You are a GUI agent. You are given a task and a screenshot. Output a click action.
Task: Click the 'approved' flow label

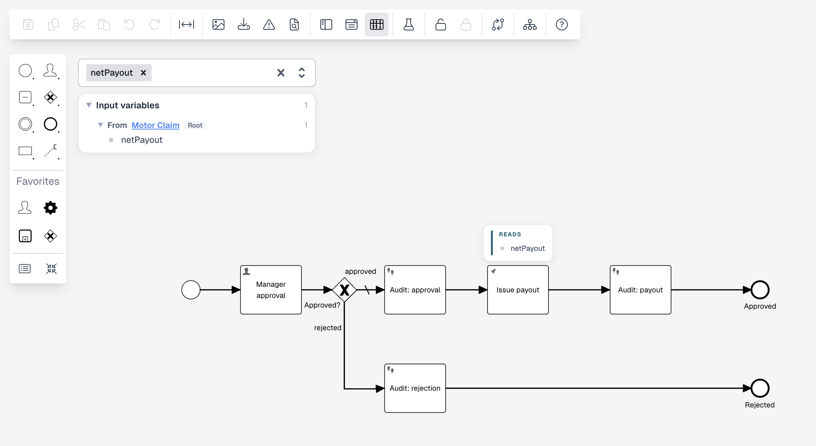(x=360, y=271)
